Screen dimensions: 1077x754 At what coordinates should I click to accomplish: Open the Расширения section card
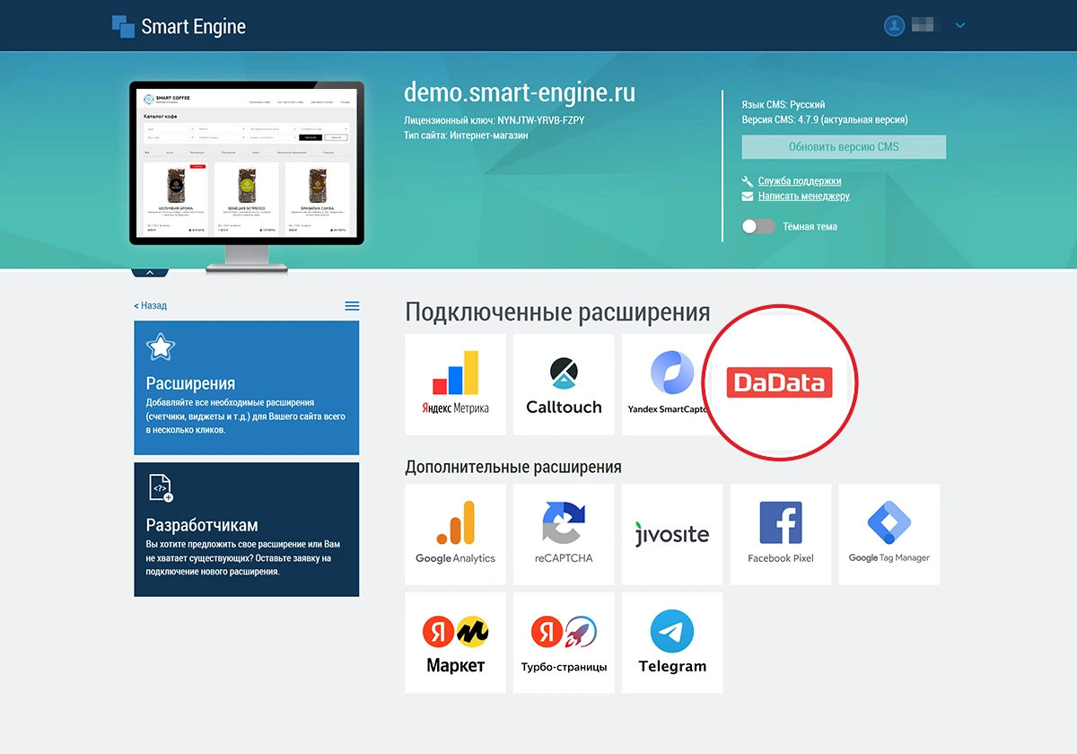(x=247, y=388)
